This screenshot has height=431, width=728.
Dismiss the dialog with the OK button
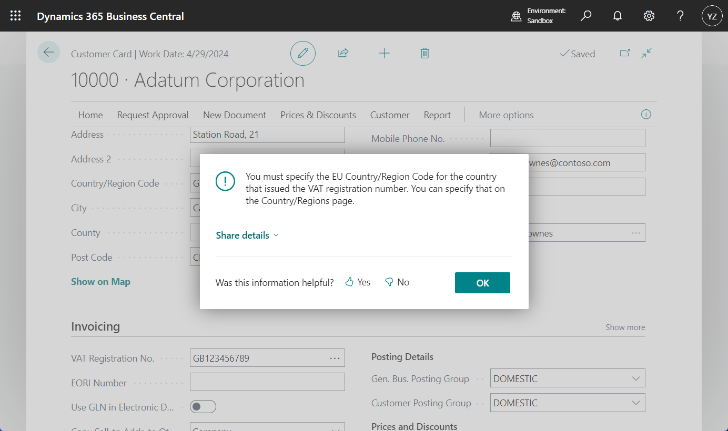482,283
